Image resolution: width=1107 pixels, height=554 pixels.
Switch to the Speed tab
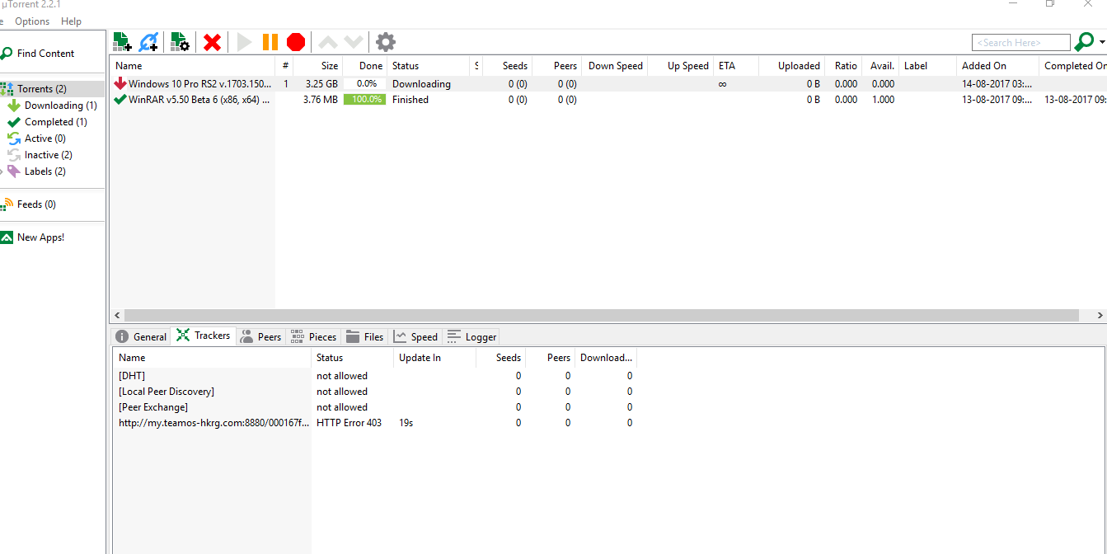click(x=415, y=336)
